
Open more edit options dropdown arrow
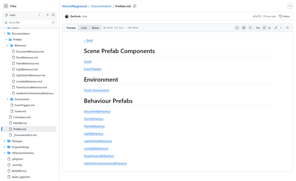click(281, 28)
